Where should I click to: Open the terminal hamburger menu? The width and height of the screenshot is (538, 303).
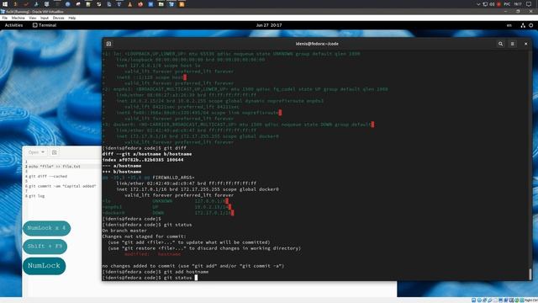point(512,44)
